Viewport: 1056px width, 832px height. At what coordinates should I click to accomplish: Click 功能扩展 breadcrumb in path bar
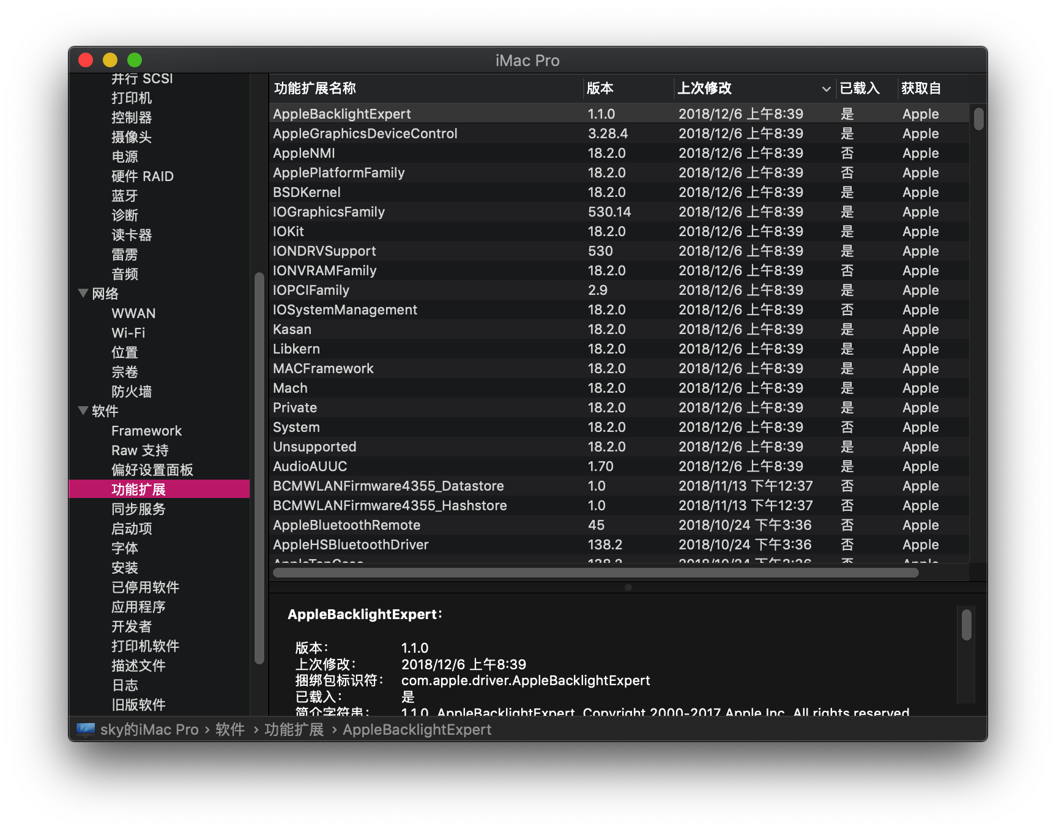pos(294,729)
